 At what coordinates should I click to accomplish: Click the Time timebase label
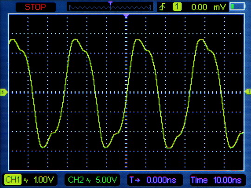click(199, 180)
